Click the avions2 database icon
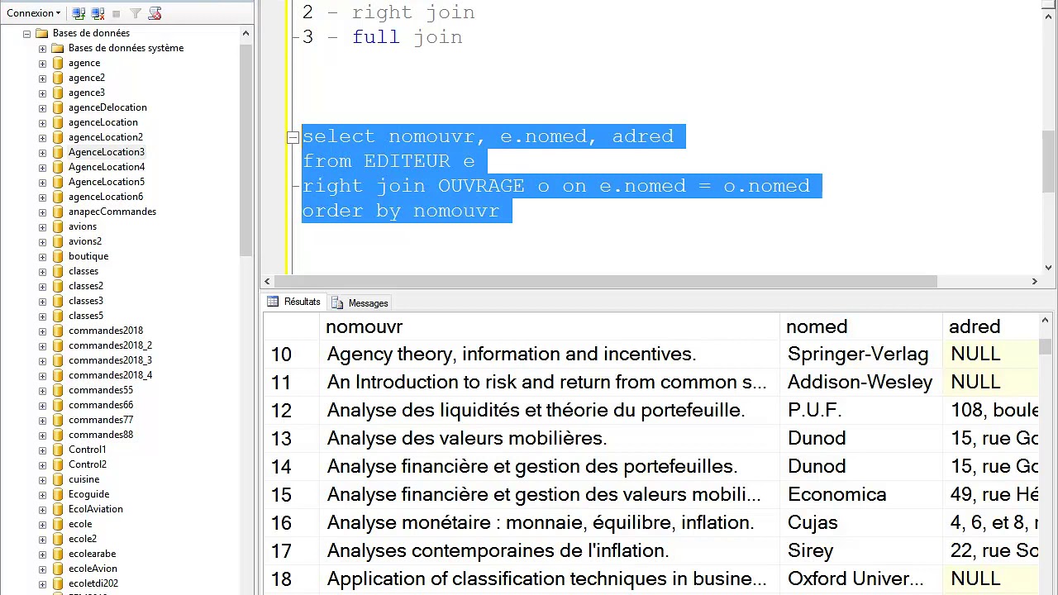 pos(57,241)
